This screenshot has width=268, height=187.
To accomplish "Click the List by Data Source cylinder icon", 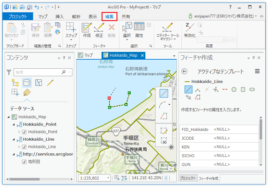I will (x=27, y=83).
